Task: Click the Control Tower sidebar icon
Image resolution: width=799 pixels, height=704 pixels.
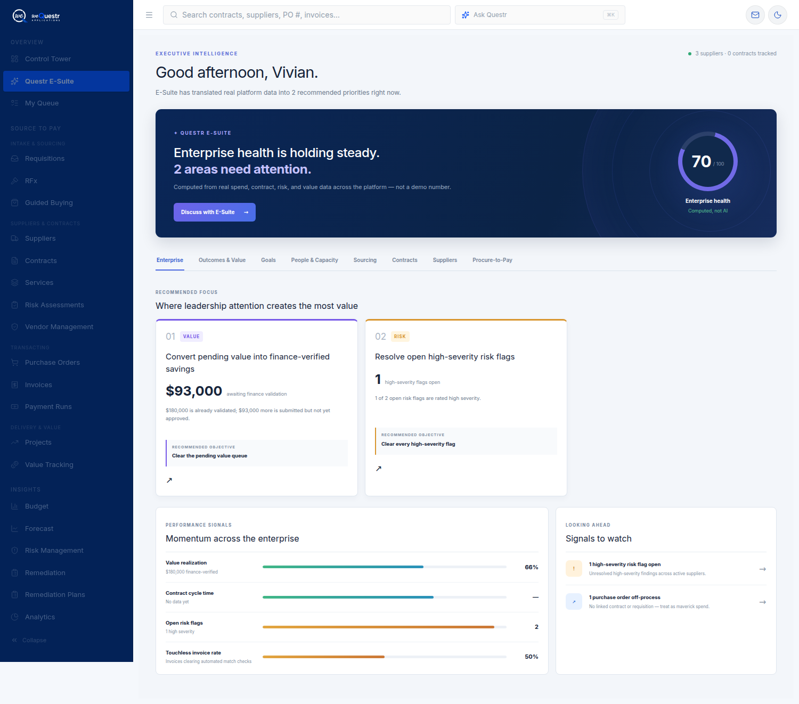Action: [x=15, y=59]
